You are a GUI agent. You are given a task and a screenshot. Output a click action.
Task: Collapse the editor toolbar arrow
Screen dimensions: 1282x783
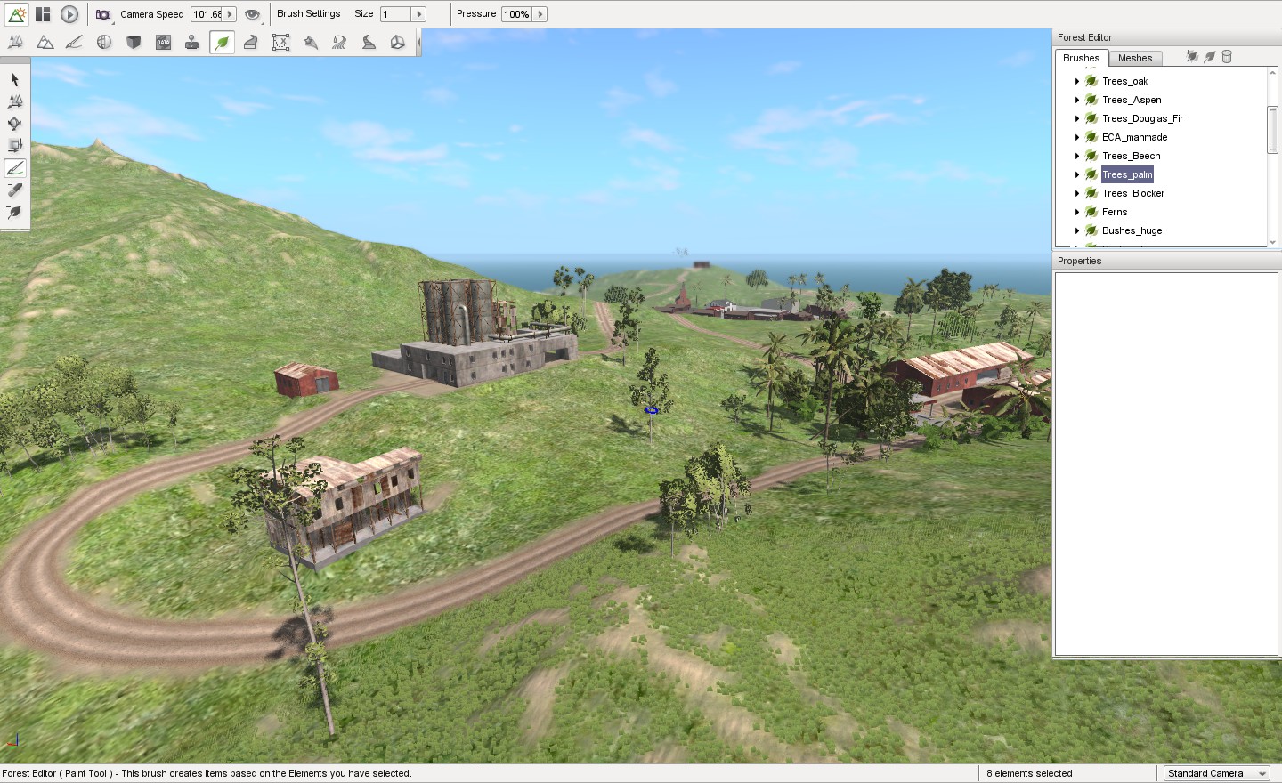418,42
